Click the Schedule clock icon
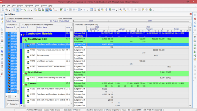The image size is (197, 111). [95, 10]
